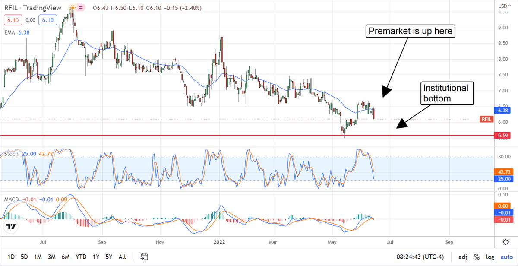
Task: Open the go-to-date calendar icon
Action: [x=144, y=256]
